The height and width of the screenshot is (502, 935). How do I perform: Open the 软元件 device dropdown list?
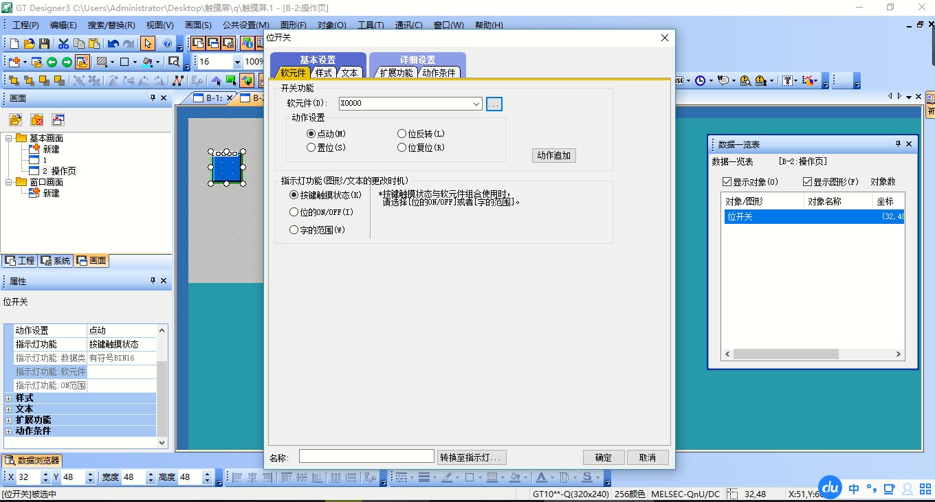tap(476, 104)
